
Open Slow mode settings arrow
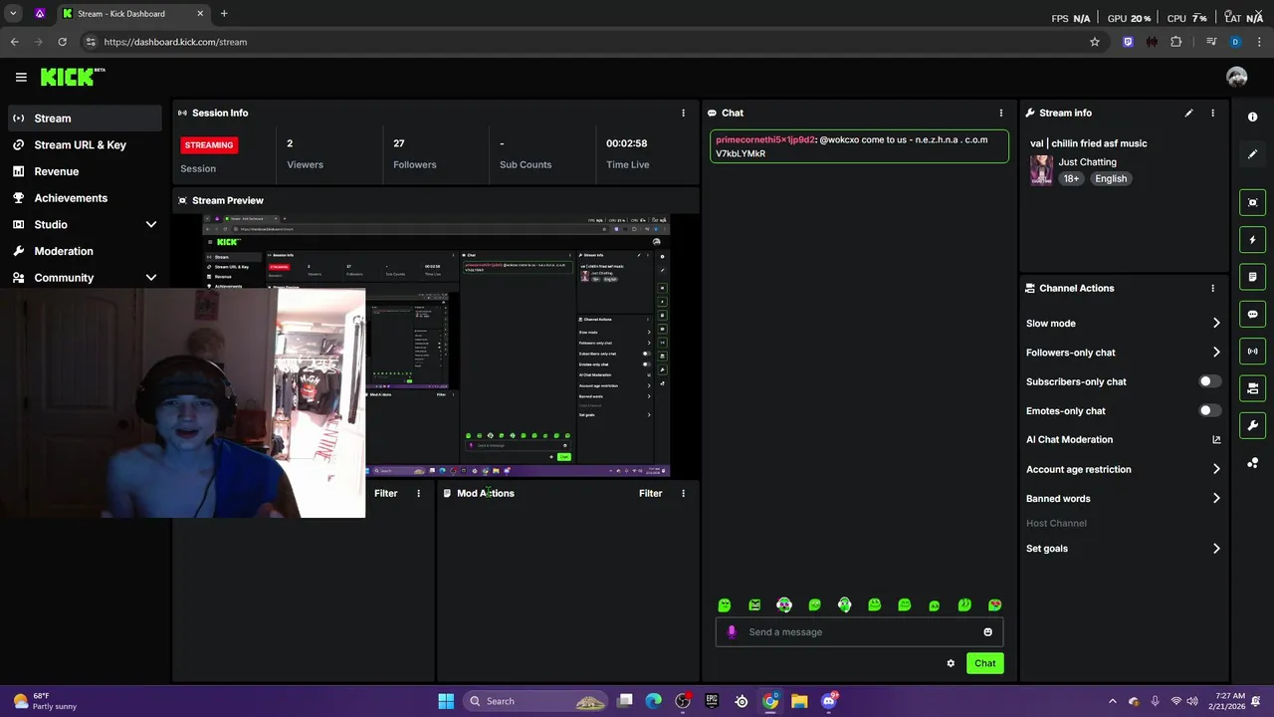coord(1216,323)
